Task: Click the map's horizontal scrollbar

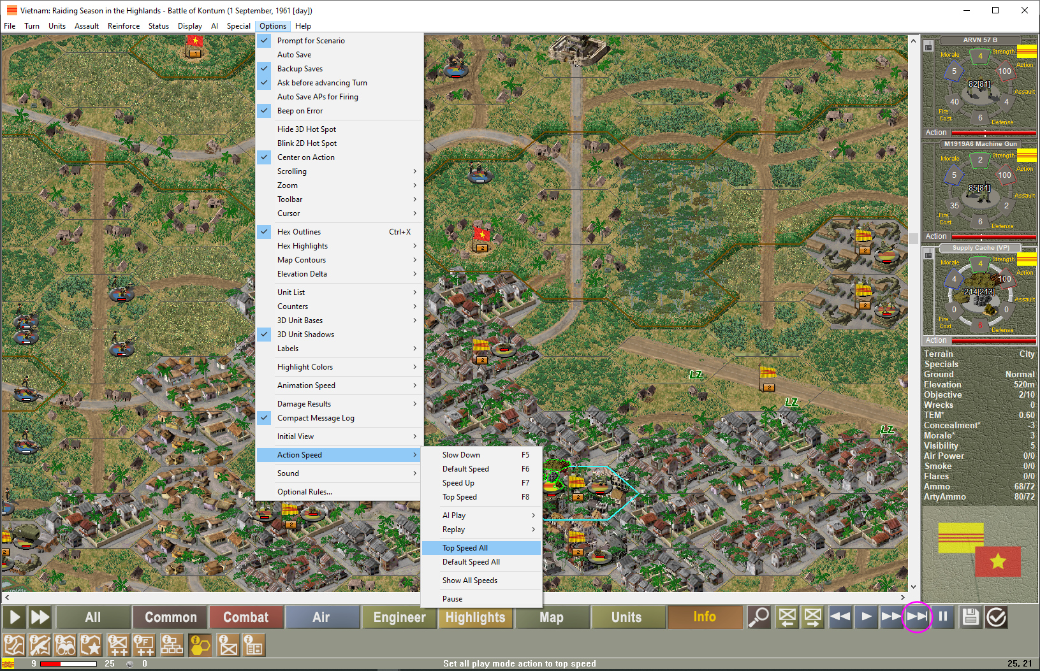Action: (x=455, y=598)
